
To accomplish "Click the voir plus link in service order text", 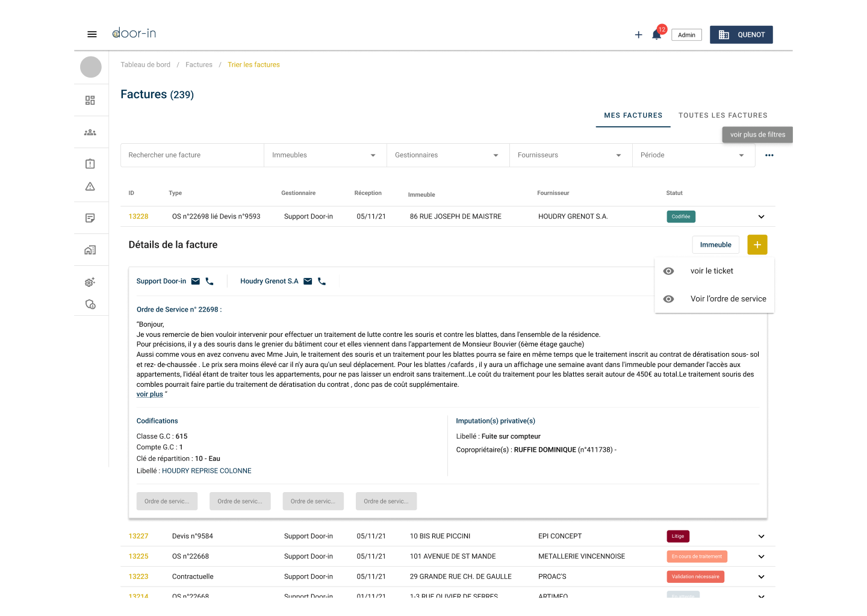I will (149, 393).
